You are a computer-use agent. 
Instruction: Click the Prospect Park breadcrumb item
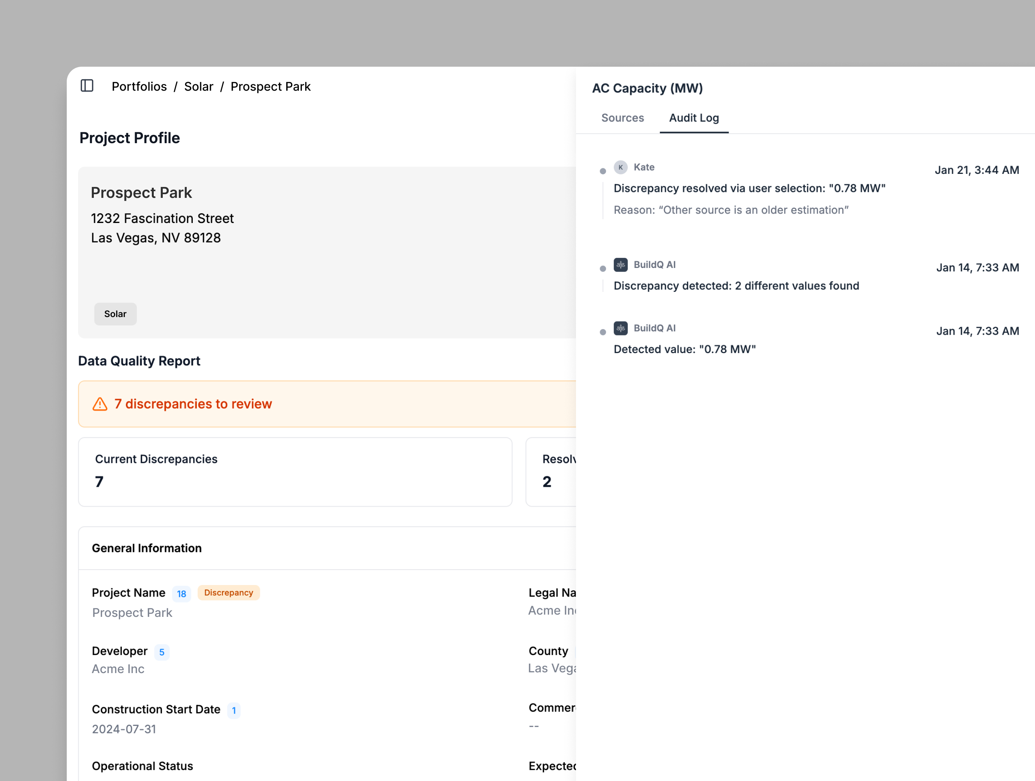coord(270,87)
